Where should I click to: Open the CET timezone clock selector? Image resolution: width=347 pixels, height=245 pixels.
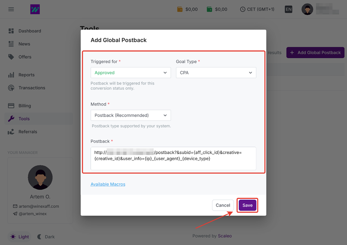[x=257, y=9]
